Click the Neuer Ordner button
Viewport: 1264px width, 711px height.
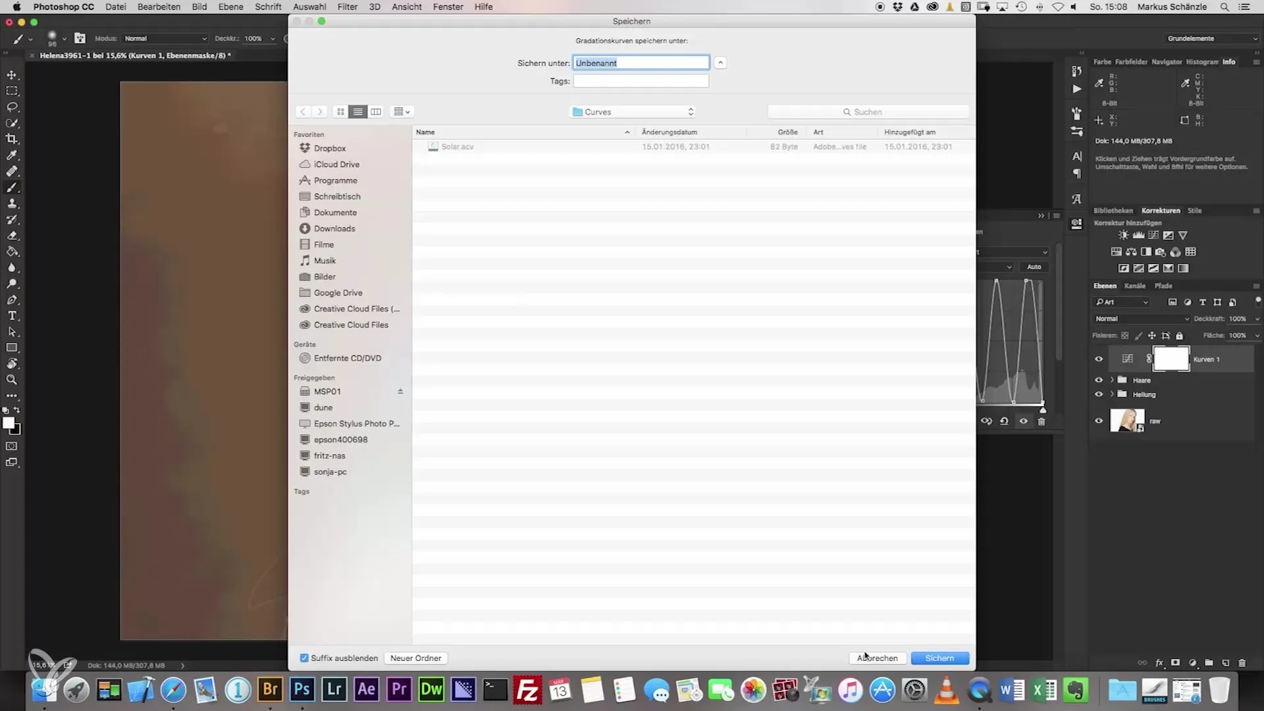(415, 658)
